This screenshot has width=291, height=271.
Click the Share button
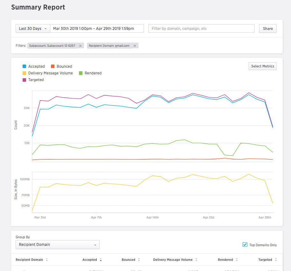coord(268,29)
